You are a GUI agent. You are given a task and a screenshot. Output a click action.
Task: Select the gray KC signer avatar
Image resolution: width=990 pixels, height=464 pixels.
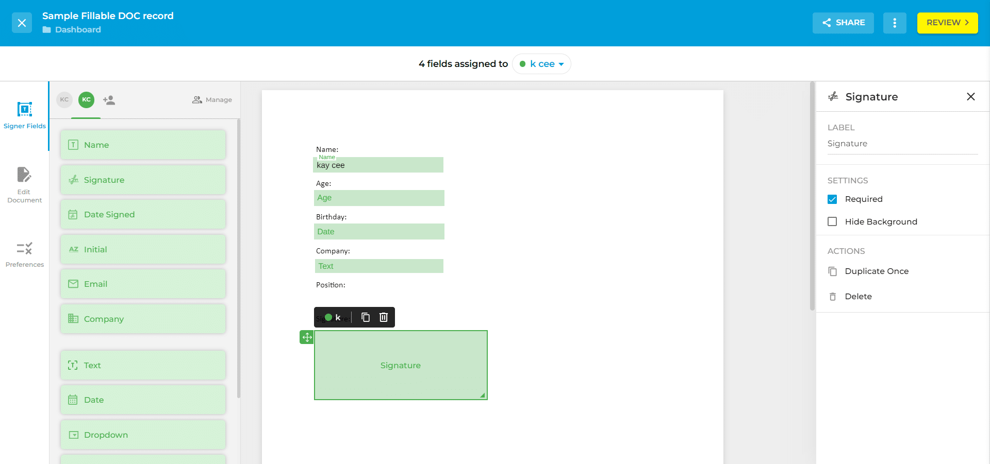pyautogui.click(x=64, y=100)
